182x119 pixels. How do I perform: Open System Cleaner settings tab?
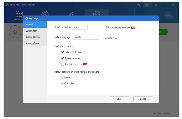(35, 37)
